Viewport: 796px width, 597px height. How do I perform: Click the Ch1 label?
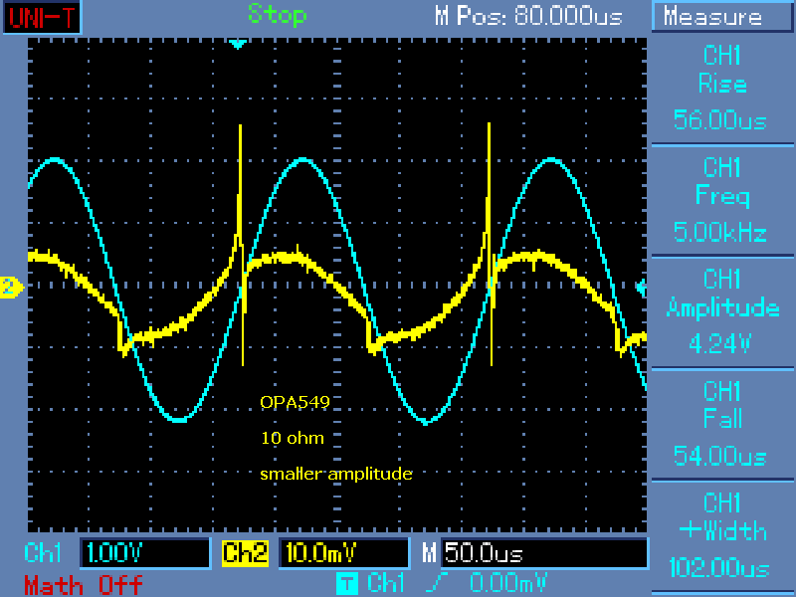[x=43, y=552]
